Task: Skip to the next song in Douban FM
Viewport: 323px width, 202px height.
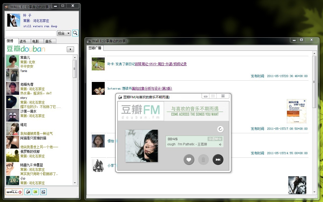Action: pyautogui.click(x=218, y=160)
